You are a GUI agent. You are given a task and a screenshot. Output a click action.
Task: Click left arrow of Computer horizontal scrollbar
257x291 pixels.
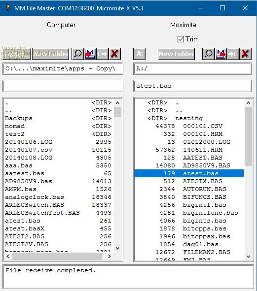(8, 257)
